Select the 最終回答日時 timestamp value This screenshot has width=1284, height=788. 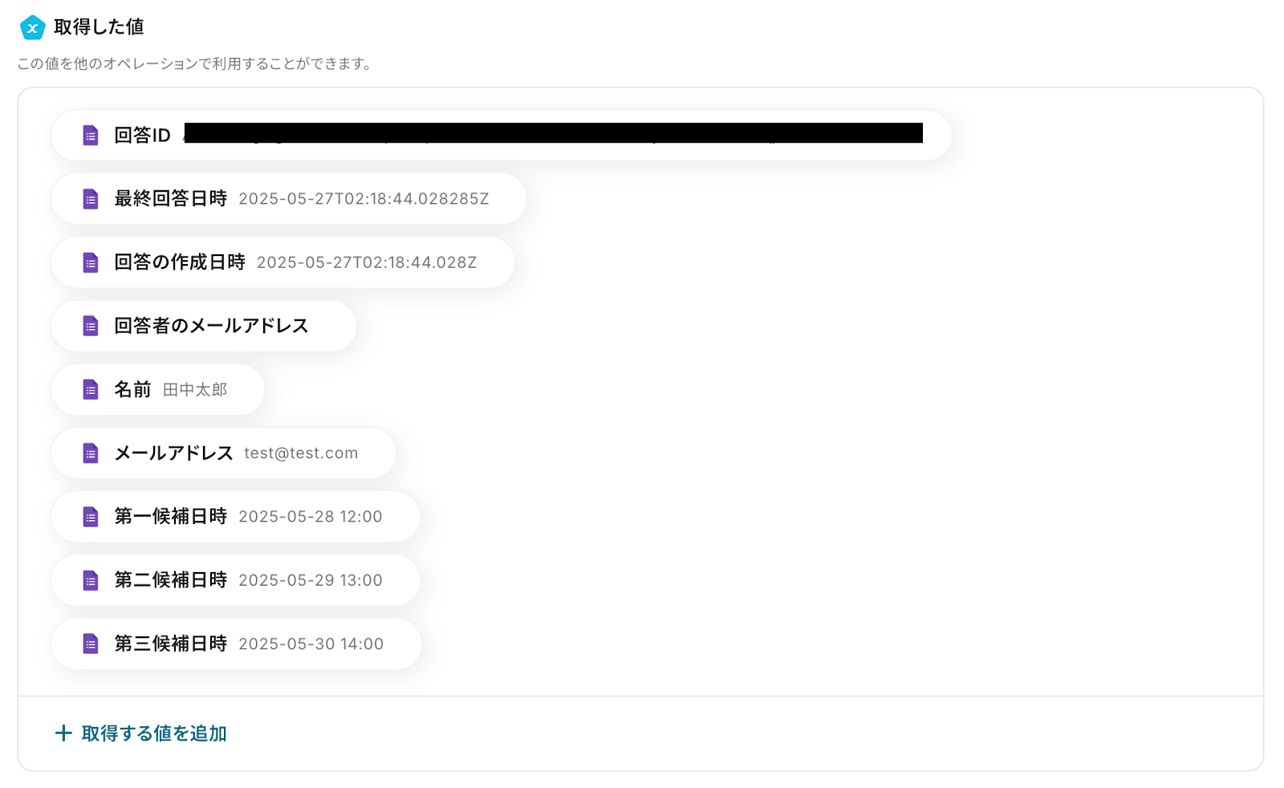(x=364, y=199)
